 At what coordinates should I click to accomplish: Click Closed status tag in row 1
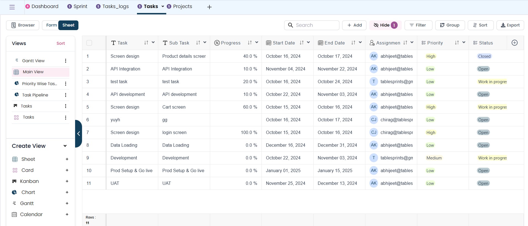(x=484, y=56)
